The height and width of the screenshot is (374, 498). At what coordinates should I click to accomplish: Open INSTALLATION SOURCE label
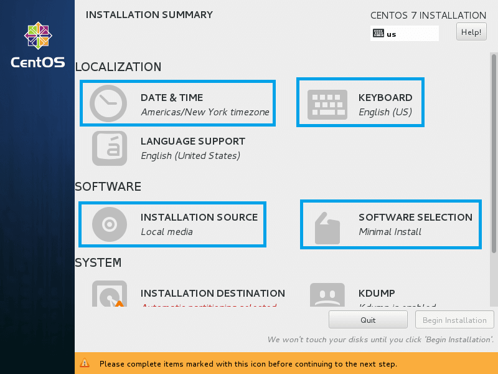199,217
